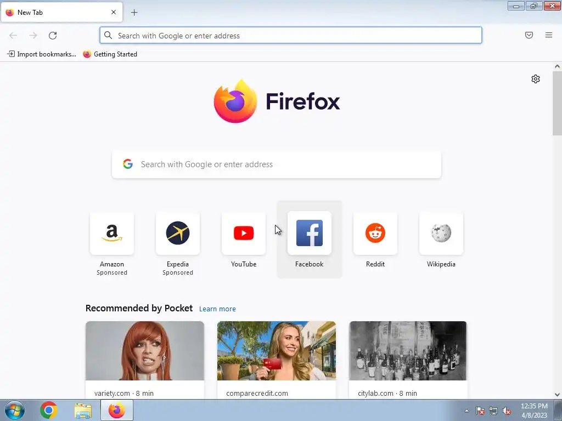
Task: Open the Firefox application hamburger menu
Action: (x=549, y=35)
